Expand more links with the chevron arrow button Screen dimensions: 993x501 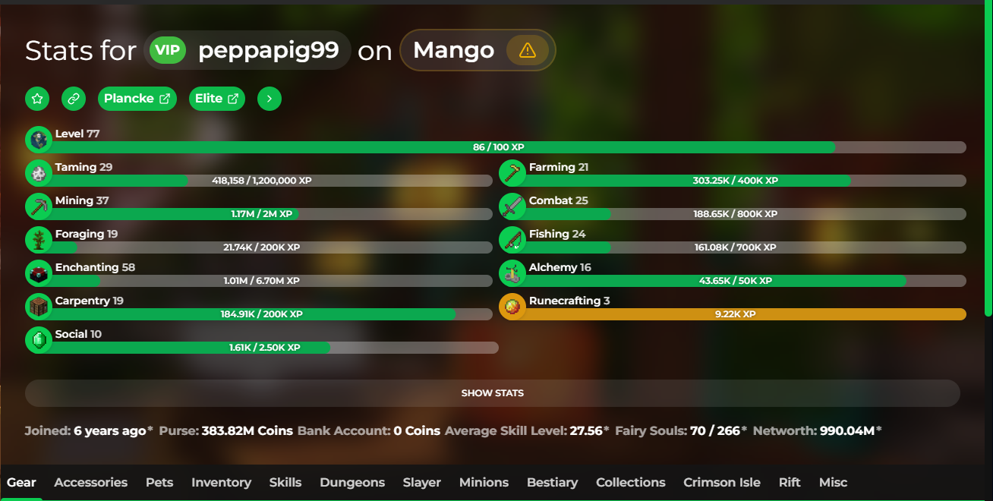pyautogui.click(x=270, y=99)
